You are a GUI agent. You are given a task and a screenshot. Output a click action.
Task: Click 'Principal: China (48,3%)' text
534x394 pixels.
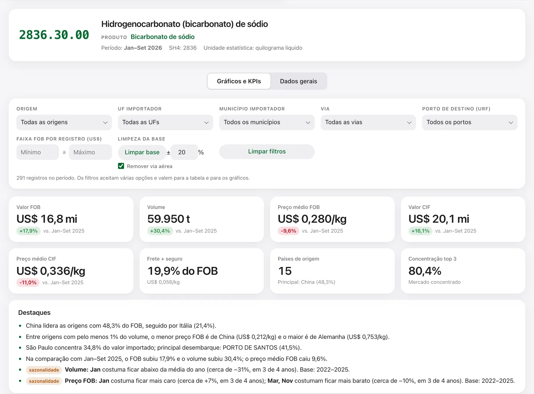306,282
